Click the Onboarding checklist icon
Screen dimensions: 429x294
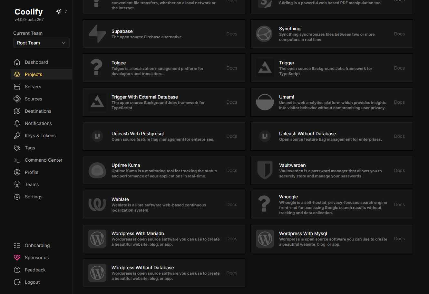17,245
